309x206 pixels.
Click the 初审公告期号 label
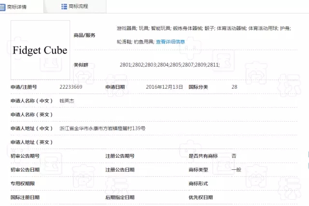pyautogui.click(x=25, y=156)
